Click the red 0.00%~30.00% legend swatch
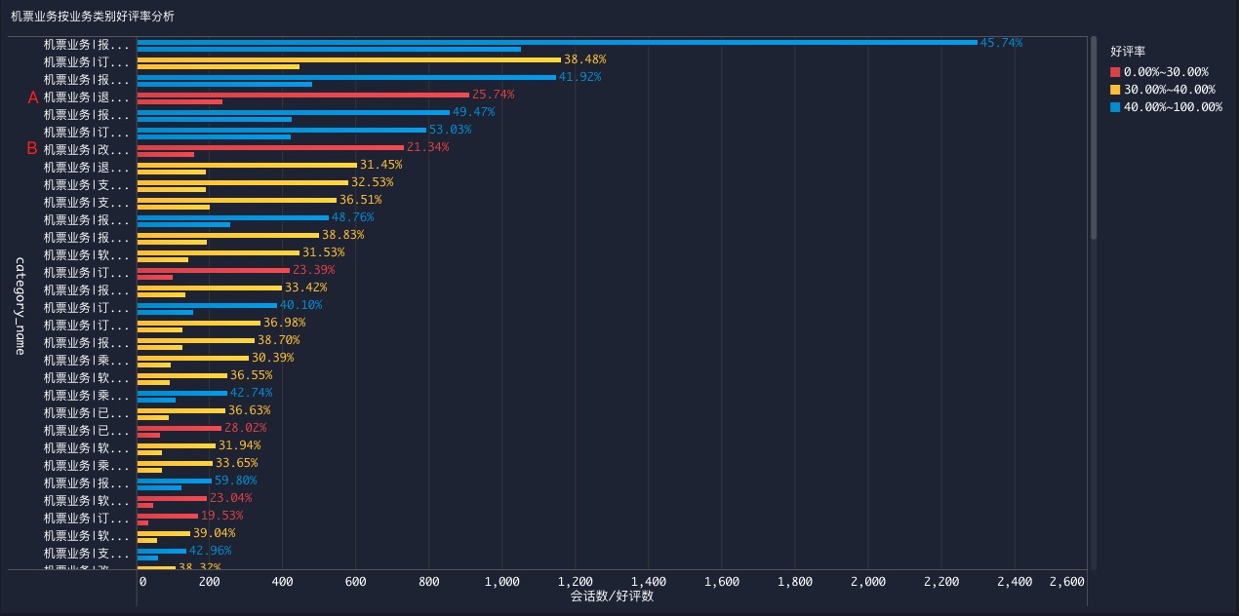Screen dimensions: 1239x616 1115,72
